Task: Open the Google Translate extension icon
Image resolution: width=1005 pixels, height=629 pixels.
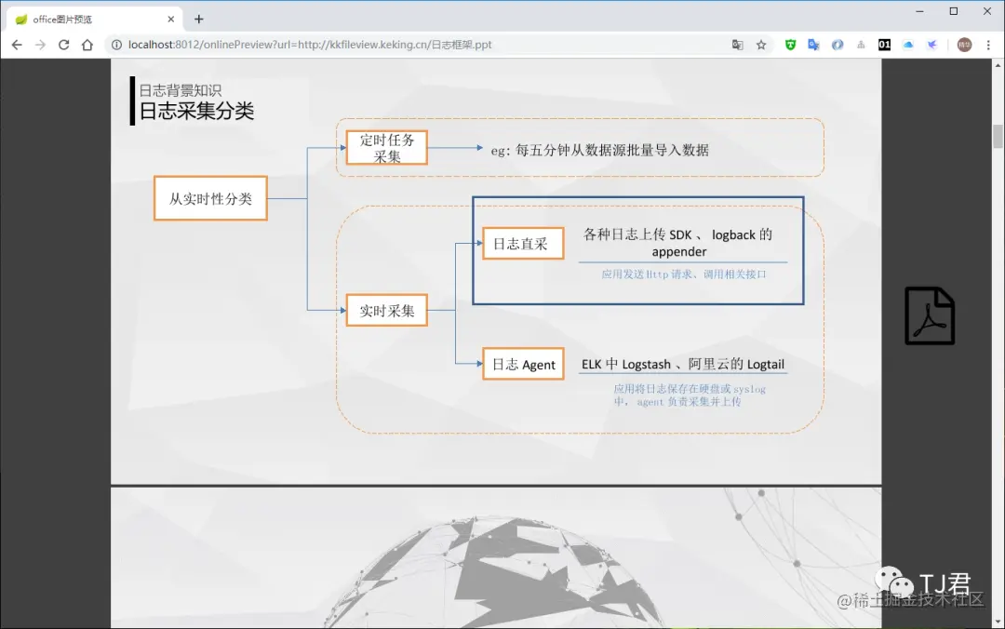Action: pos(812,44)
